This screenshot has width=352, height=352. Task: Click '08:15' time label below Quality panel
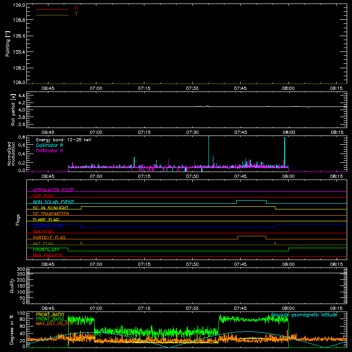coord(336,308)
